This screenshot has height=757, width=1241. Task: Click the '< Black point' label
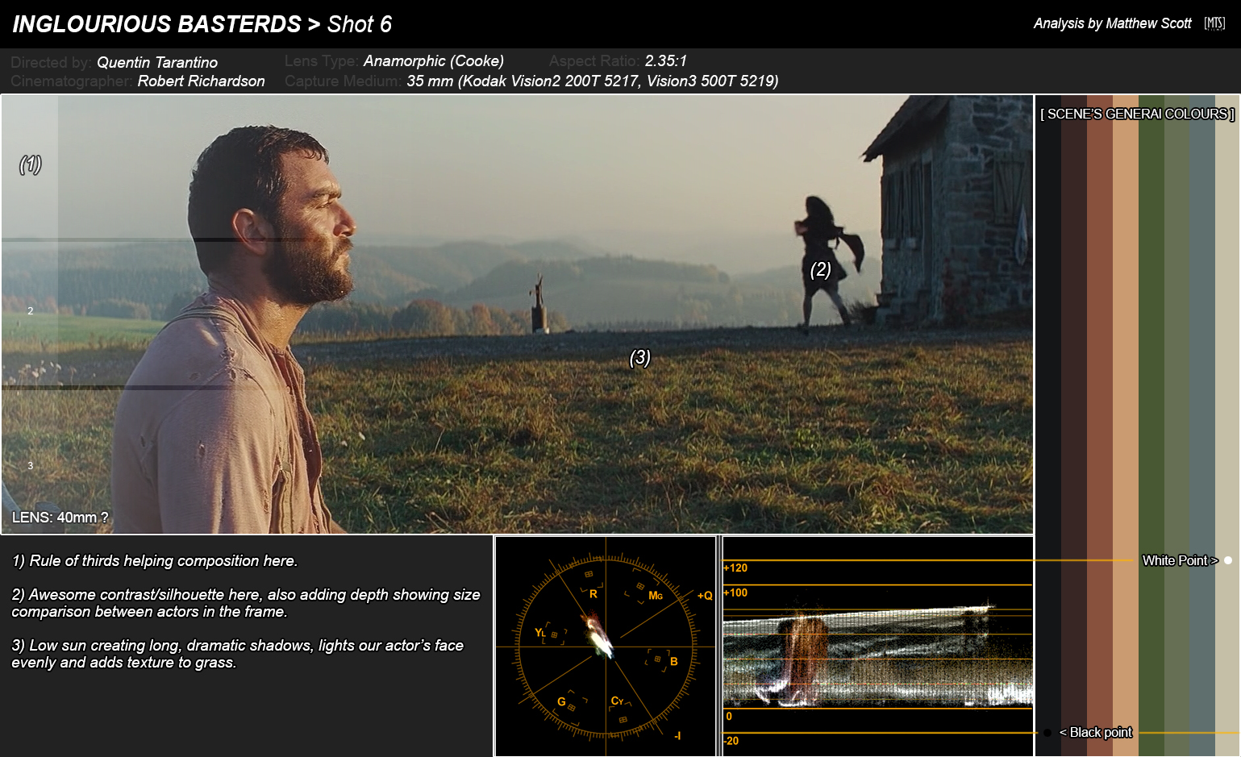1096,732
